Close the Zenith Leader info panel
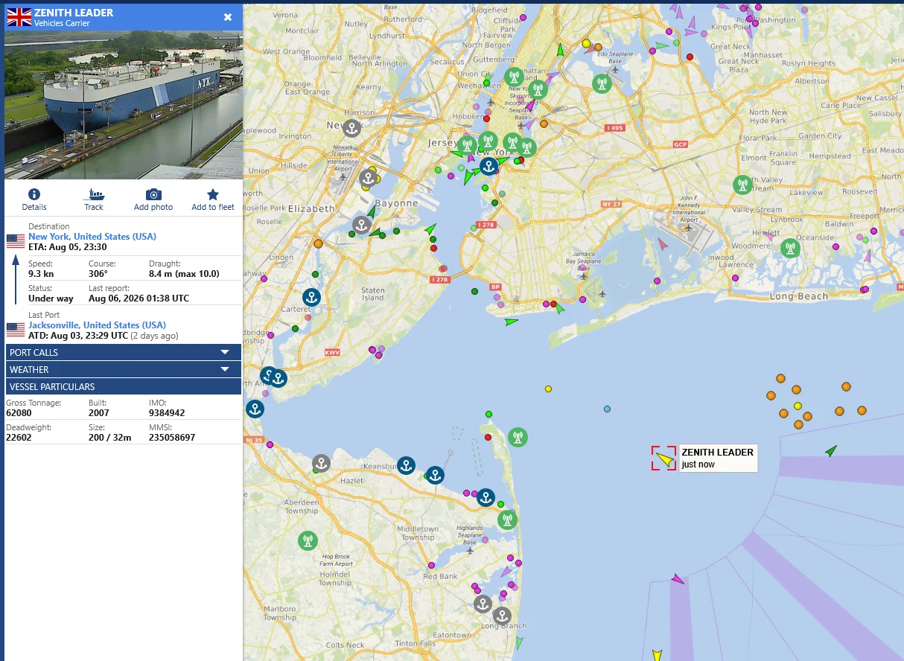This screenshot has width=904, height=661. [228, 17]
